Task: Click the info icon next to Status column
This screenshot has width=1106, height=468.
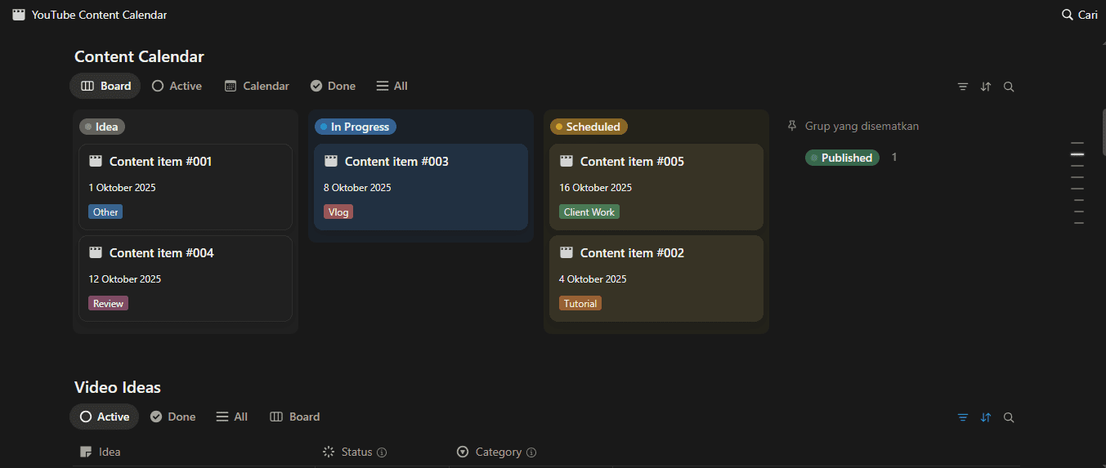Action: pyautogui.click(x=382, y=452)
